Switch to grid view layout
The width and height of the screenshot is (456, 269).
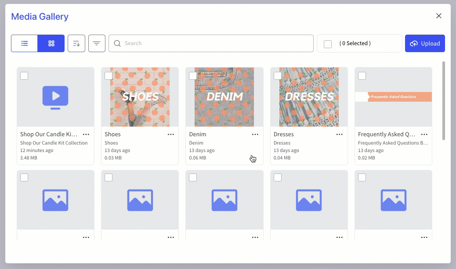pos(51,43)
